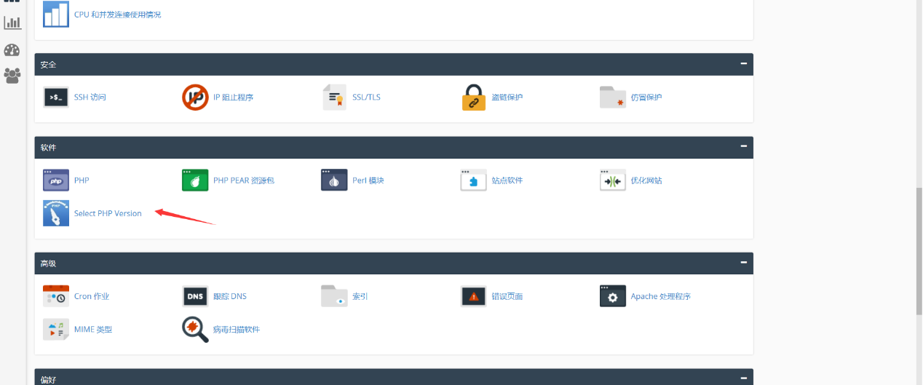This screenshot has height=385, width=923.
Task: Click the 软件 section header title
Action: [48, 148]
